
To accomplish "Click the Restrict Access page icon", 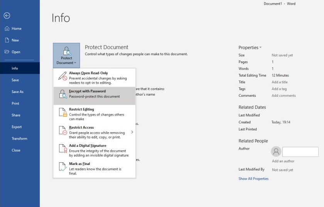I will [x=63, y=130].
